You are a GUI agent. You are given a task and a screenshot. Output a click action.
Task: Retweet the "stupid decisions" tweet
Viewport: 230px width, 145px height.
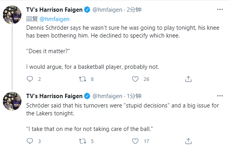click(82, 141)
